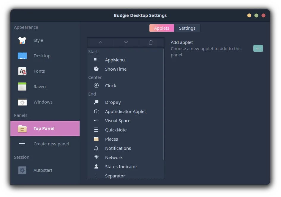The width and height of the screenshot is (281, 197).
Task: Go to Raven settings in sidebar
Action: point(40,87)
